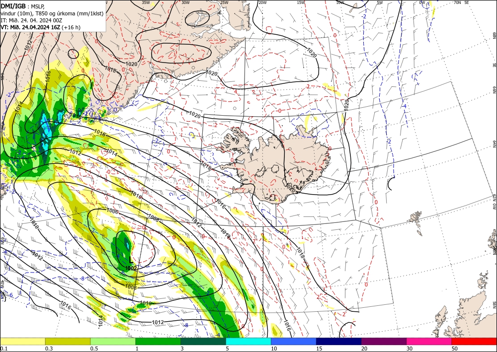Click the legend value '30'
This screenshot has width=497, height=352.
(410, 349)
